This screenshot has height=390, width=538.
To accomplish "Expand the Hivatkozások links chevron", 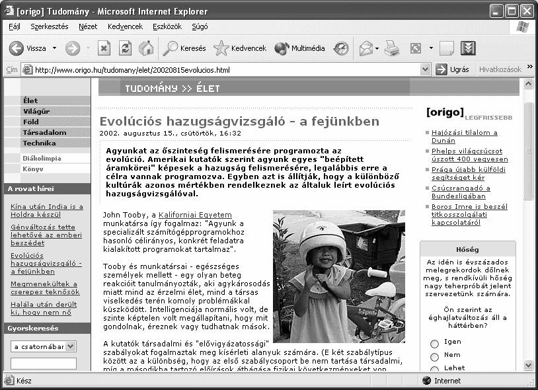I will pos(530,67).
